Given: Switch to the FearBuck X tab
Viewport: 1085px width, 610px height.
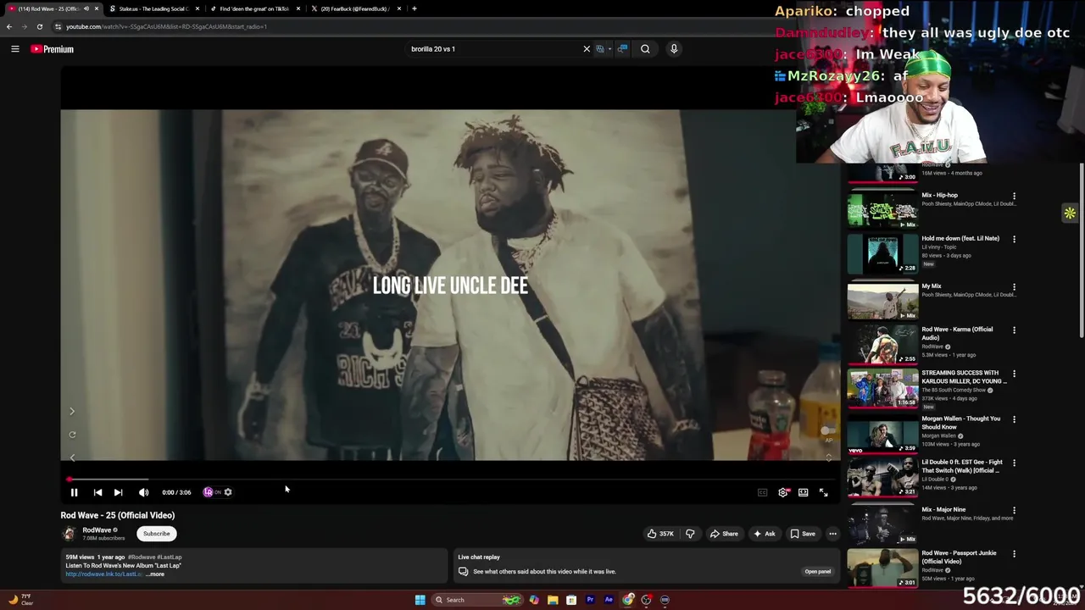Looking at the screenshot, I should [x=354, y=8].
